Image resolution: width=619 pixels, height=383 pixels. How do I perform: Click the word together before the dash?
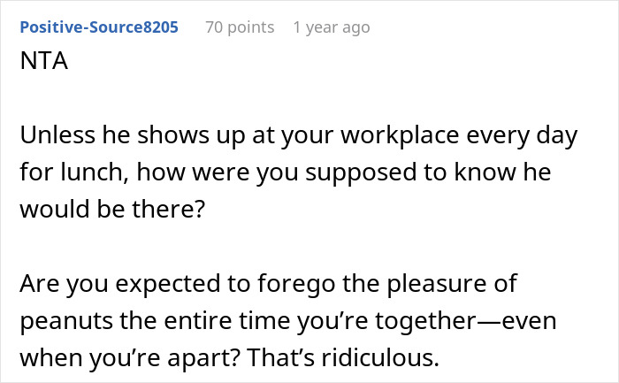425,321
